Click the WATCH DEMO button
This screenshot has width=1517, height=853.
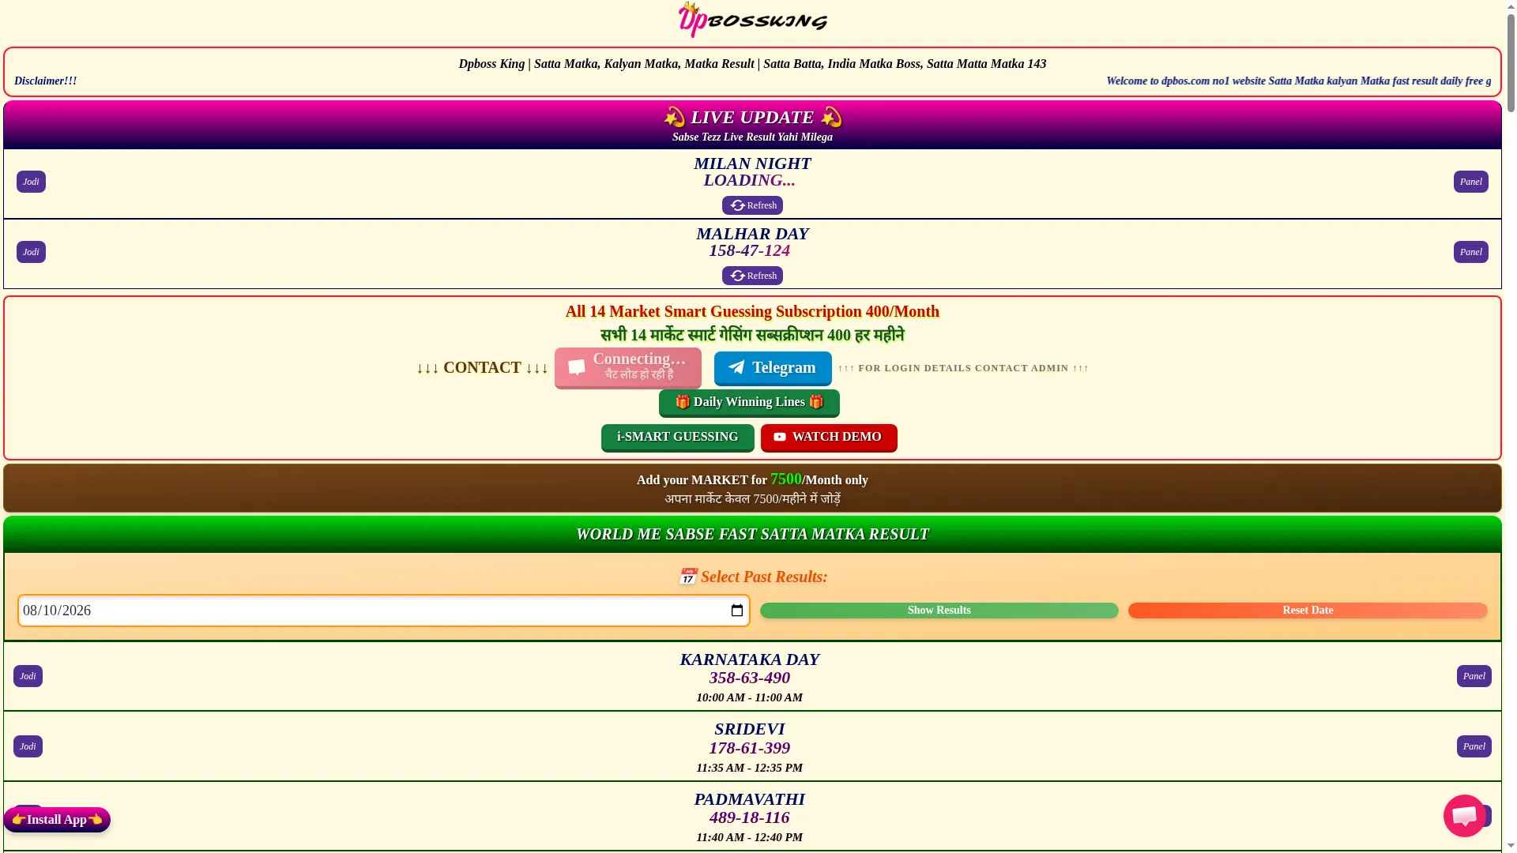(829, 438)
